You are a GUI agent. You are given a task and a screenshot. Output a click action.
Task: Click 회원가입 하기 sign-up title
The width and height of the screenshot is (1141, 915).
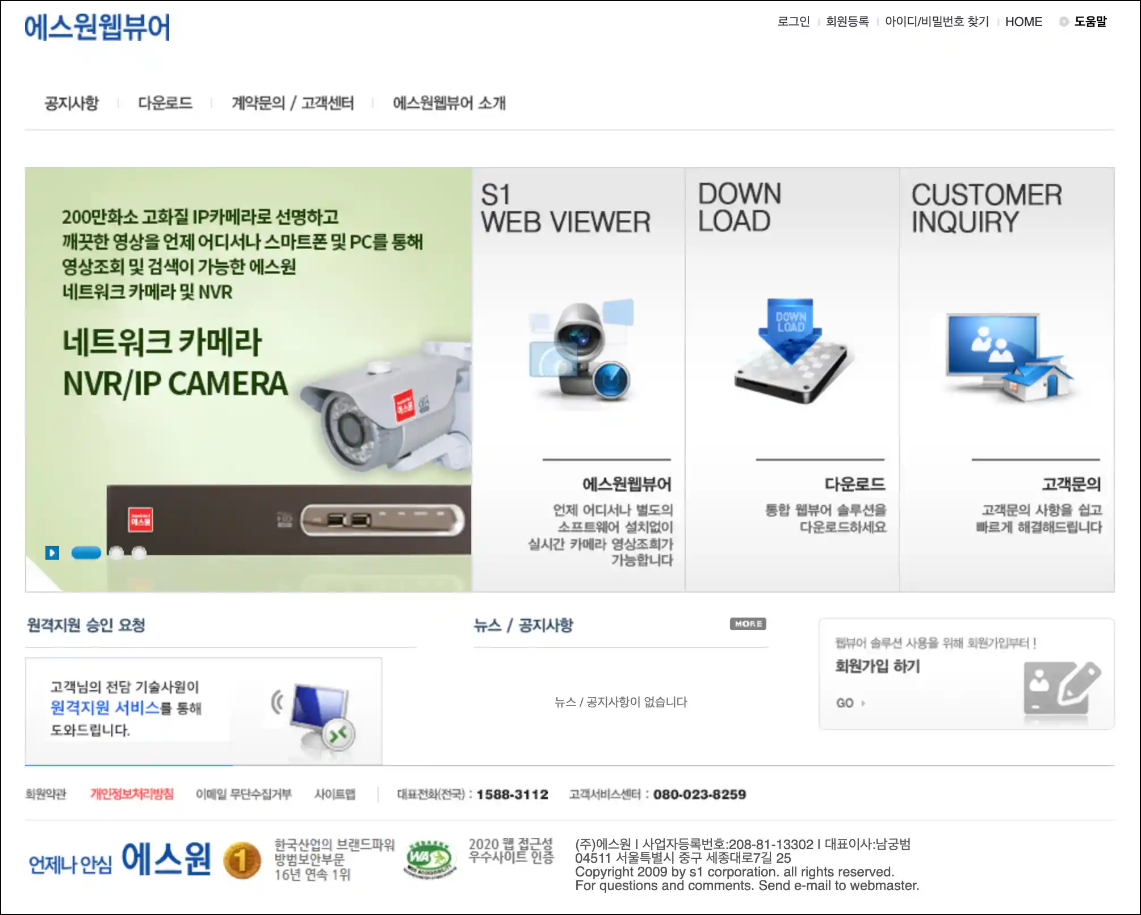point(878,666)
